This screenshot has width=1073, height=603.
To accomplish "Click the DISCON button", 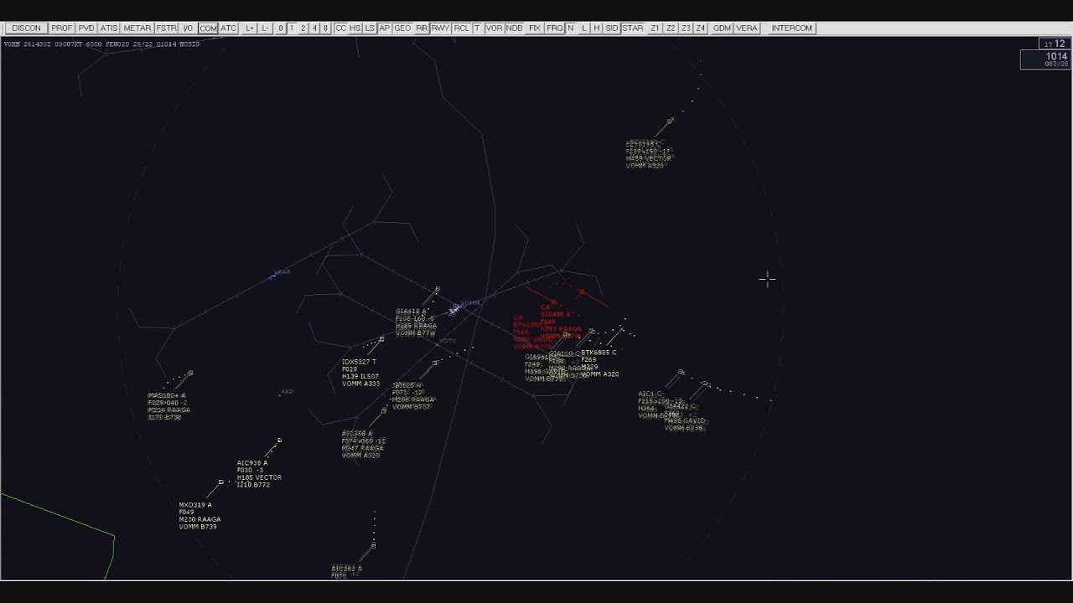I will (x=26, y=28).
